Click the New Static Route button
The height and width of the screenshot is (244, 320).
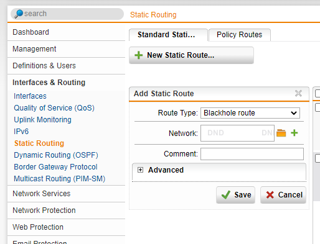click(191, 55)
